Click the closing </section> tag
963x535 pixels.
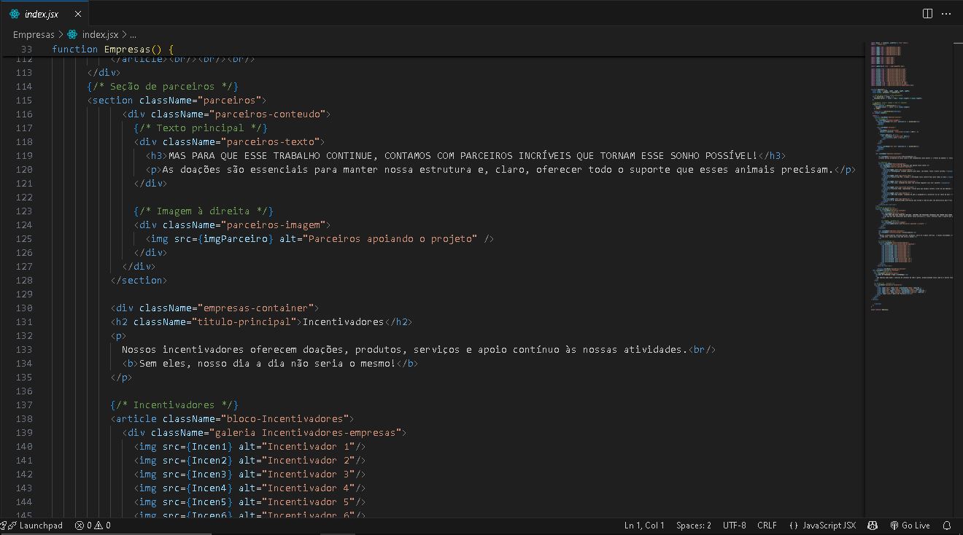click(139, 280)
